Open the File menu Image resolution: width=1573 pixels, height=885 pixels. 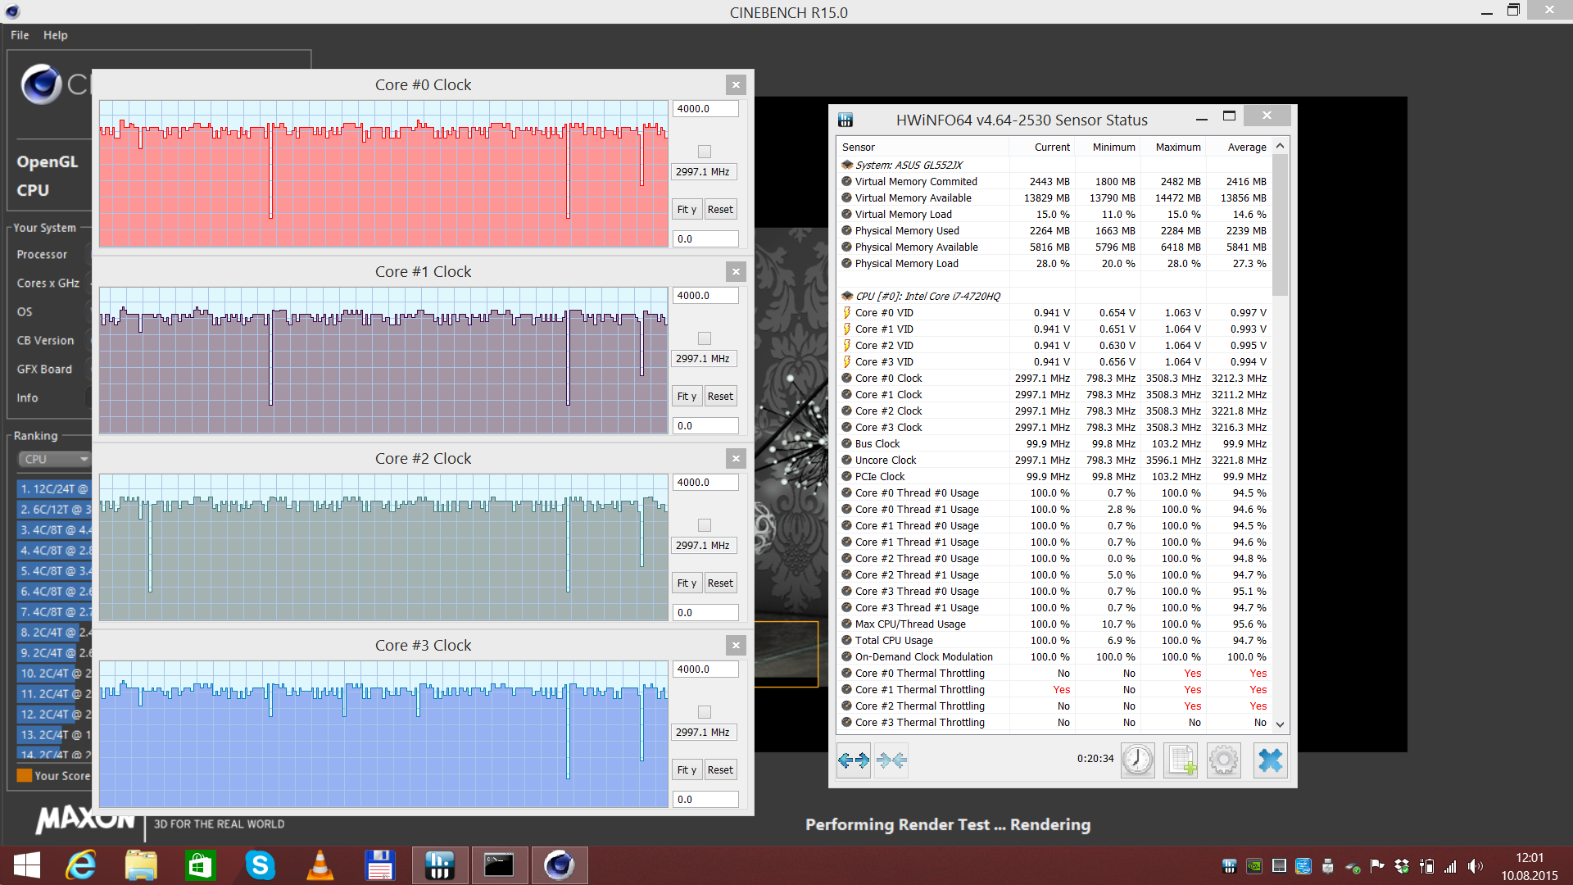[20, 35]
